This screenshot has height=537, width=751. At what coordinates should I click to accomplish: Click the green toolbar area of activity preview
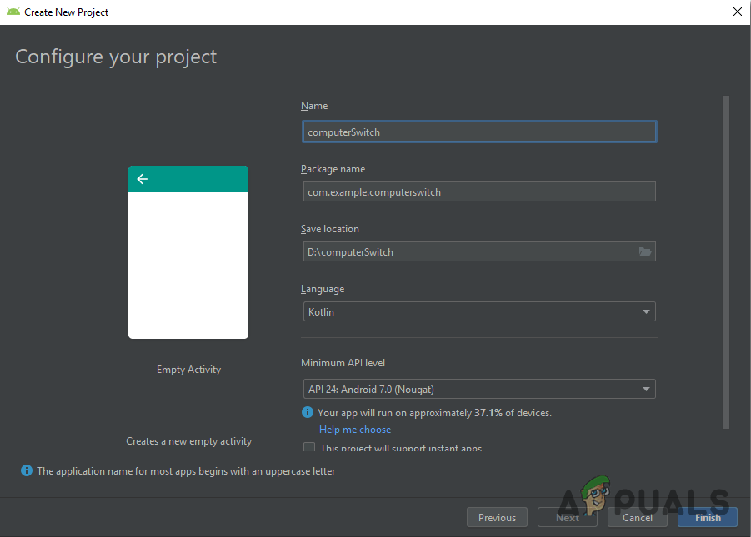click(x=208, y=178)
